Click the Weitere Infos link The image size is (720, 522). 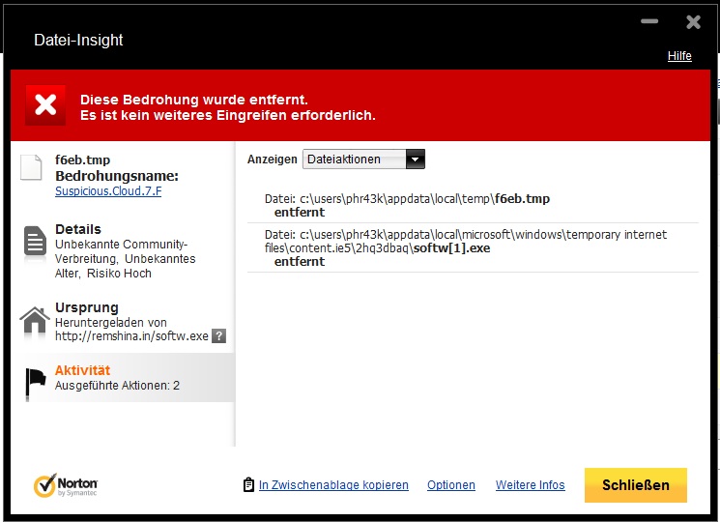(530, 485)
